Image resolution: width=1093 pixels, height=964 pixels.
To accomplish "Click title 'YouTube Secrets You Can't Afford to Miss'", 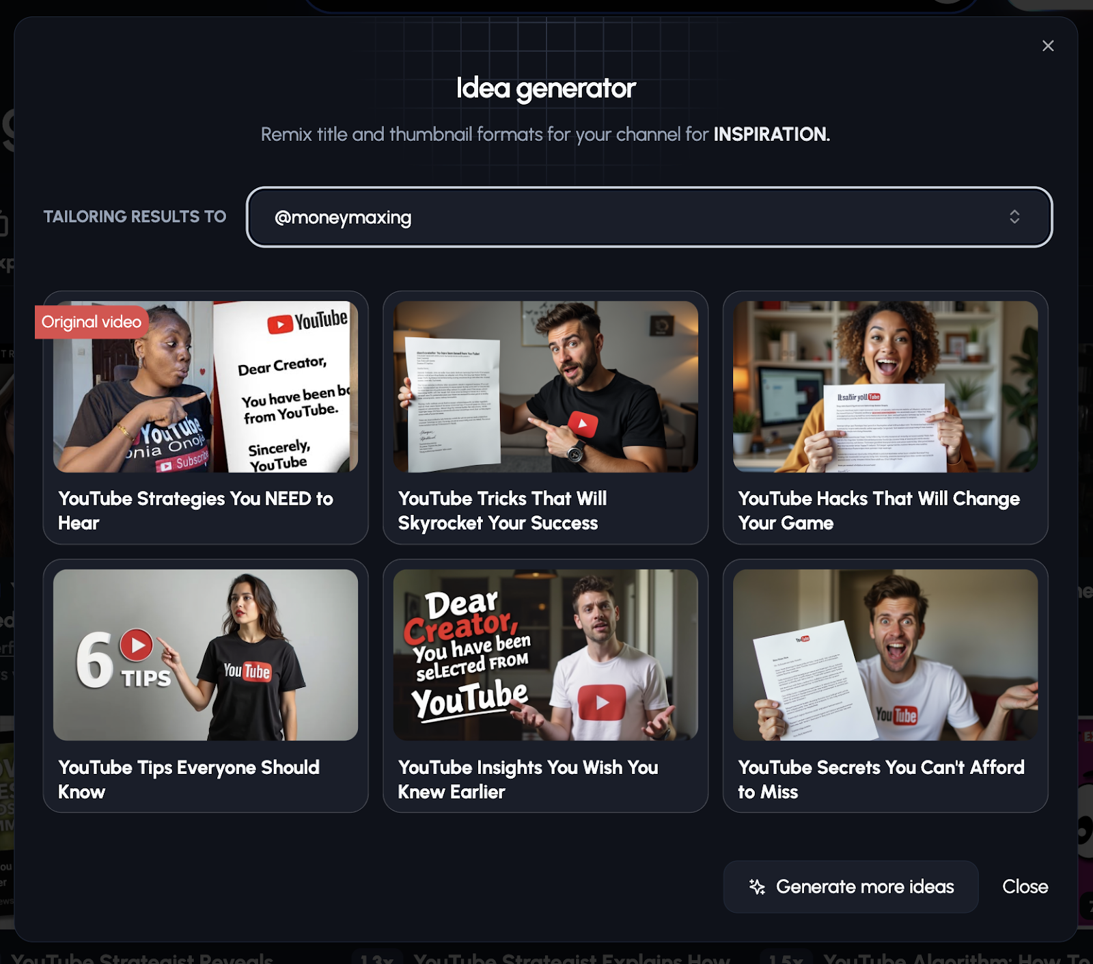I will tap(881, 779).
